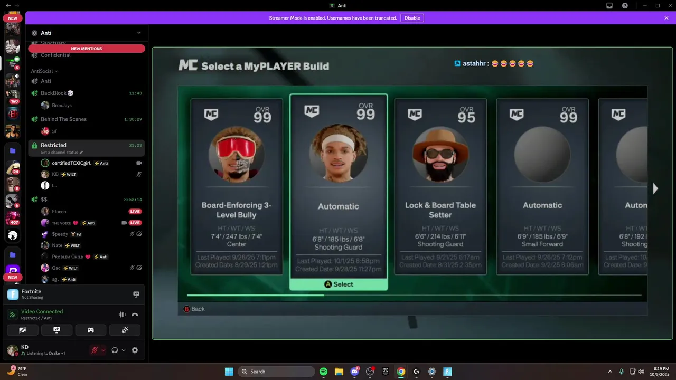Open Discord inbox icon in title bar
This screenshot has height=380, width=676.
[x=609, y=5]
